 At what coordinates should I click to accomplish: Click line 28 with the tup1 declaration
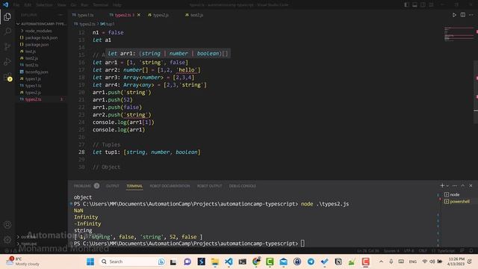(146, 152)
